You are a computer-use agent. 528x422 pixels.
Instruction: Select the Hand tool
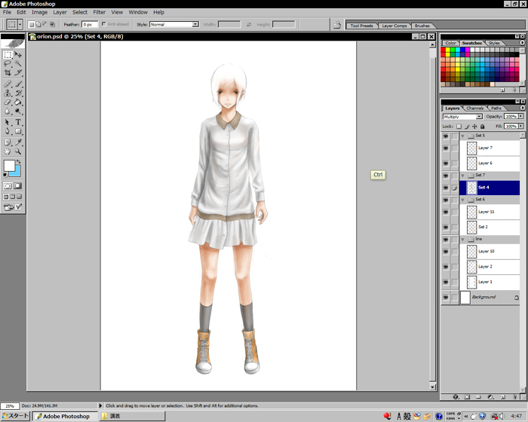(8, 151)
